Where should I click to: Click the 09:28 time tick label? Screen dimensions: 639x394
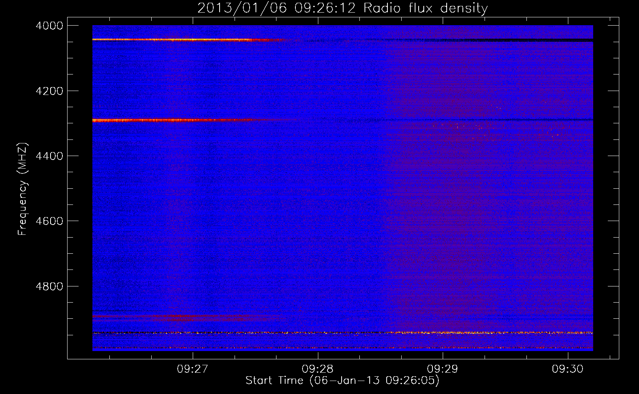(x=318, y=369)
